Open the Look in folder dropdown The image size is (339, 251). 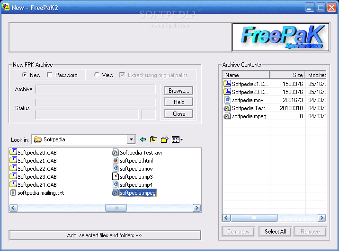[x=131, y=139]
